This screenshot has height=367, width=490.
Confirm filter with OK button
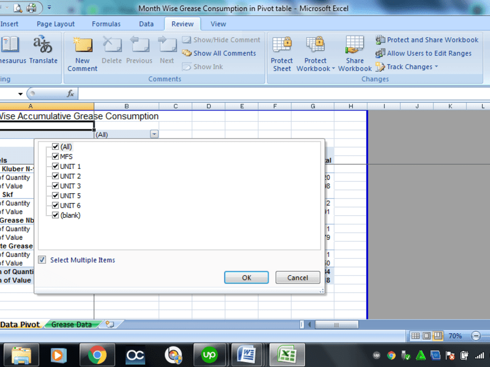click(246, 277)
